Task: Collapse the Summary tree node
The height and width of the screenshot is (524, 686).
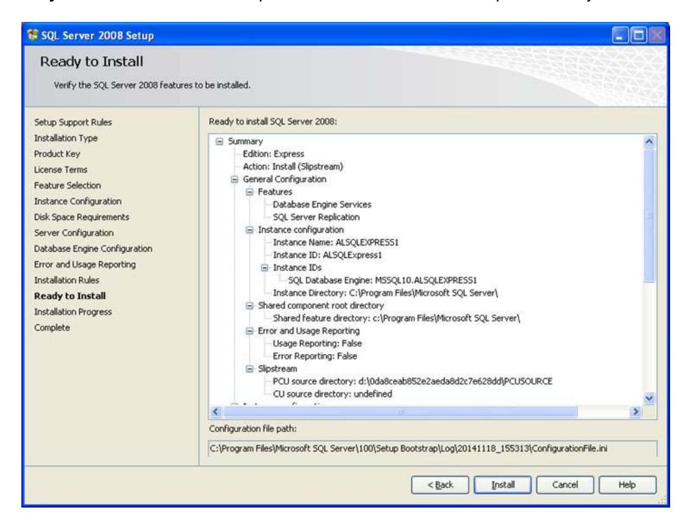Action: click(x=220, y=141)
